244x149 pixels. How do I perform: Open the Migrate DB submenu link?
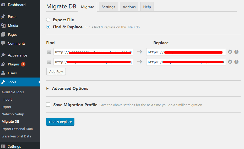click(x=10, y=121)
